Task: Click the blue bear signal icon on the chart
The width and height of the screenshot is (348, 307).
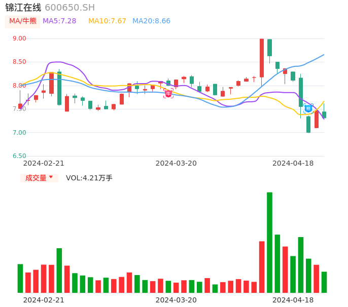Action: point(308,108)
